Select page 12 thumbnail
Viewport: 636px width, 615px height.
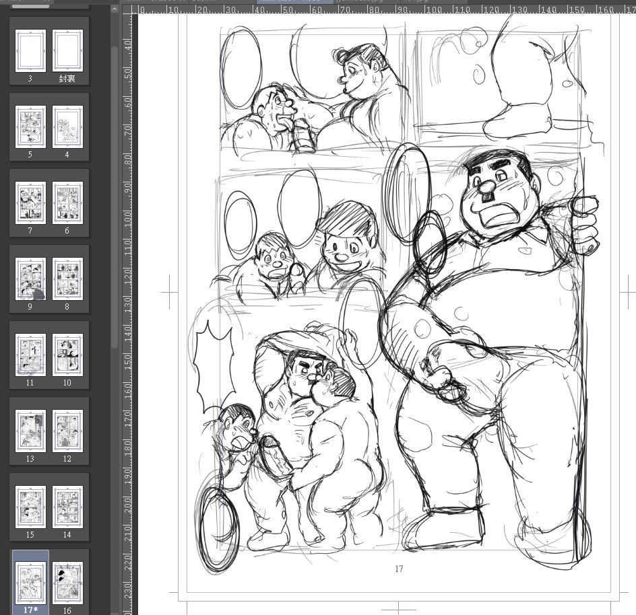click(x=67, y=431)
